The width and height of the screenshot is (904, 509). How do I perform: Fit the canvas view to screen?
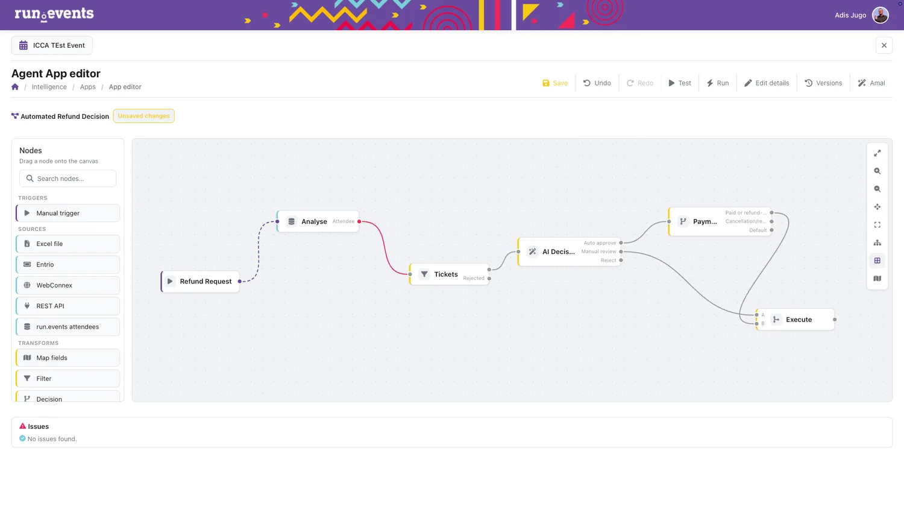point(877,225)
